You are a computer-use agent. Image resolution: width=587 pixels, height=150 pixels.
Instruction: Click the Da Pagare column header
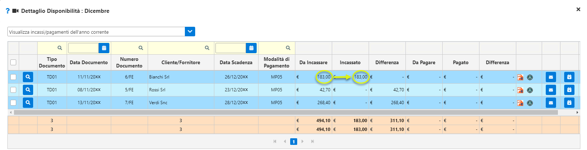pyautogui.click(x=424, y=62)
